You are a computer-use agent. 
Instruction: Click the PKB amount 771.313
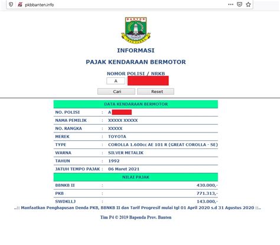click(207, 193)
